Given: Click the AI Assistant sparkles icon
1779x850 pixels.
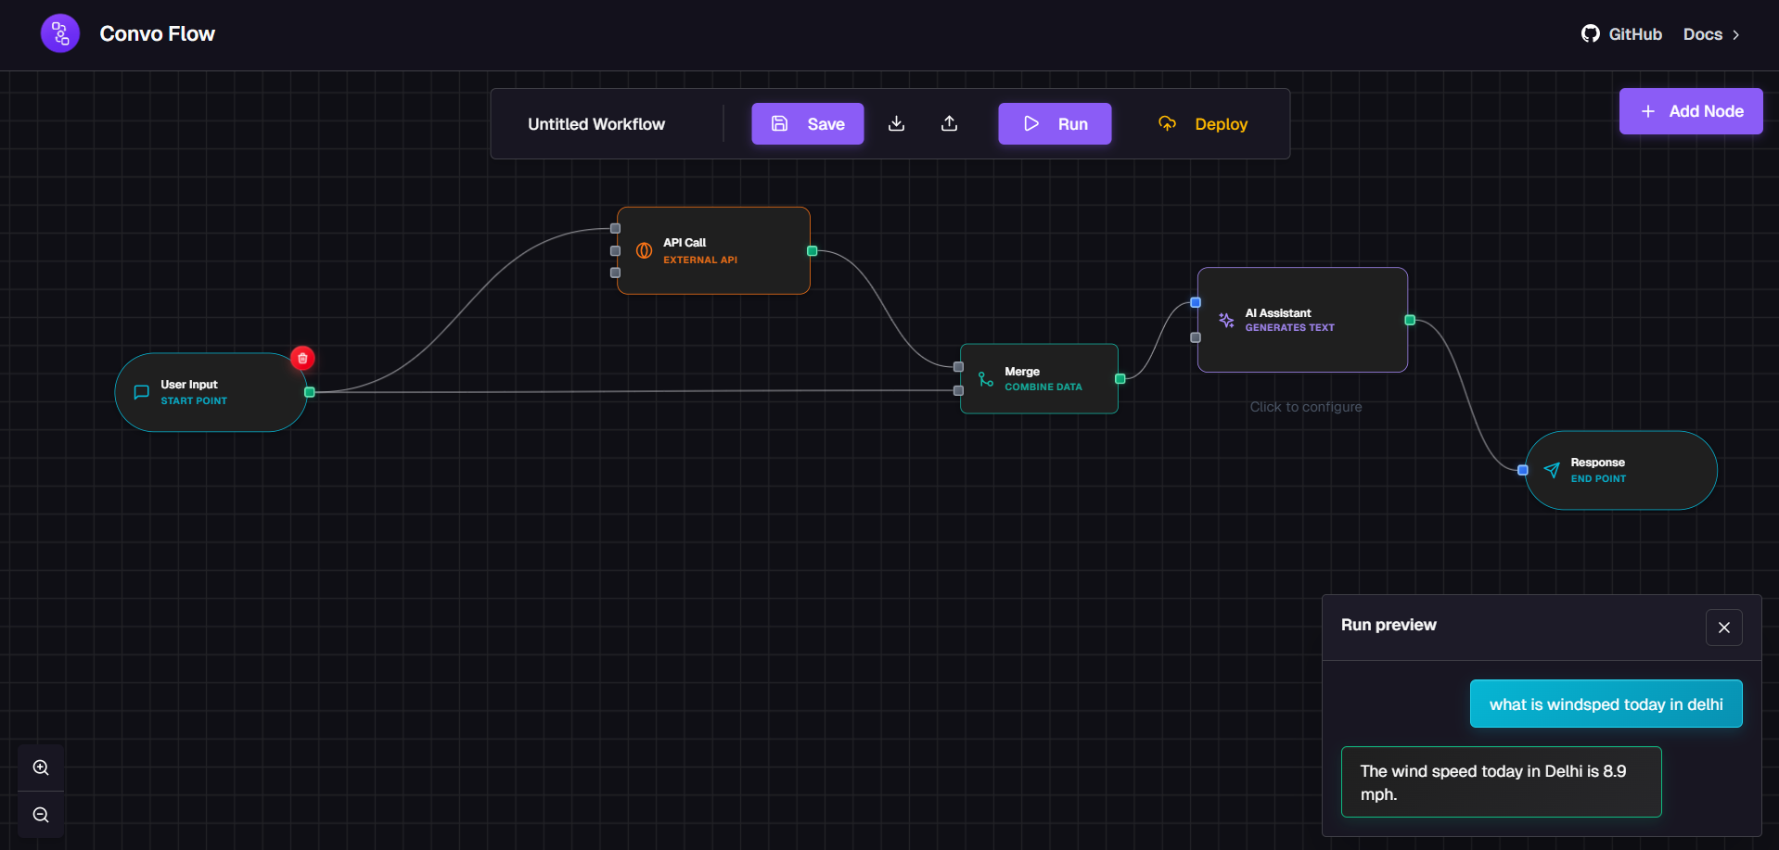Looking at the screenshot, I should pos(1225,320).
